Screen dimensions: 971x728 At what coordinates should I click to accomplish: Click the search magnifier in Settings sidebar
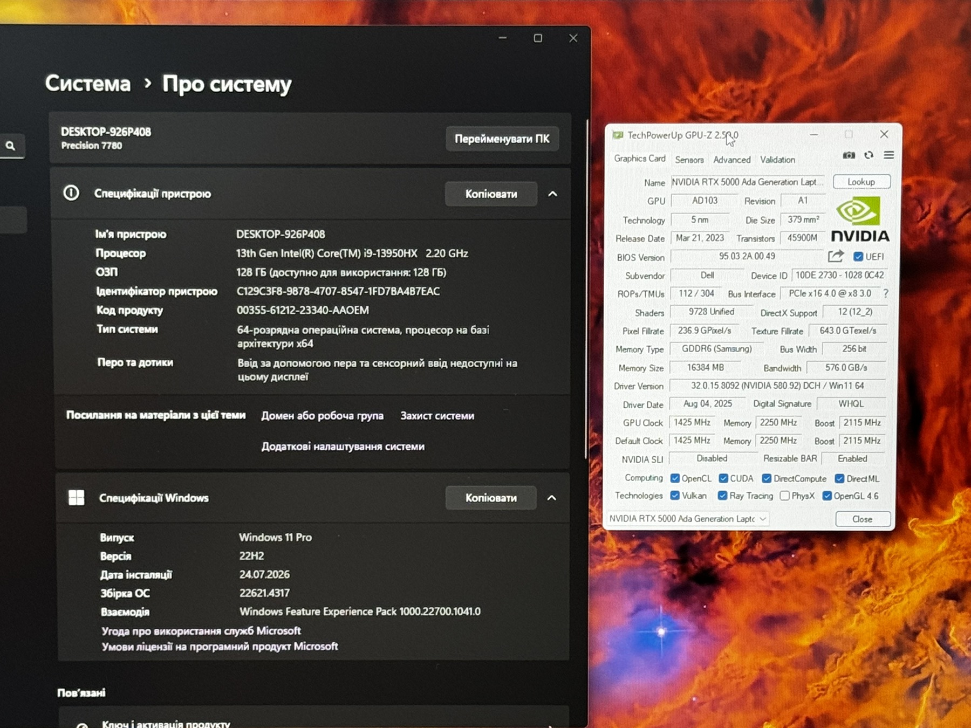pos(10,146)
